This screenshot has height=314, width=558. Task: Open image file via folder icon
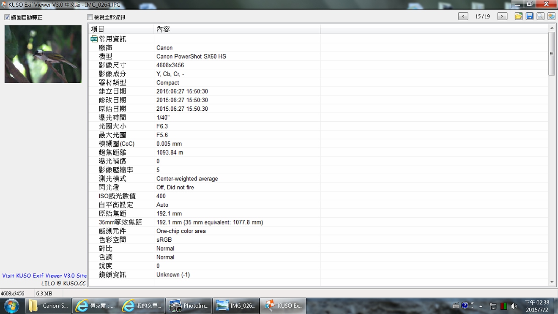pos(519,16)
